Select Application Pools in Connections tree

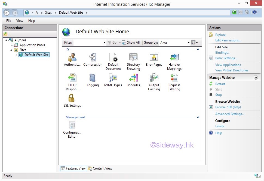point(32,45)
